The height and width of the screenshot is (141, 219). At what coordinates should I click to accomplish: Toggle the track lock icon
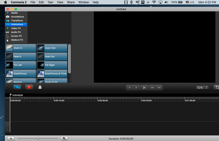[x=7, y=130]
